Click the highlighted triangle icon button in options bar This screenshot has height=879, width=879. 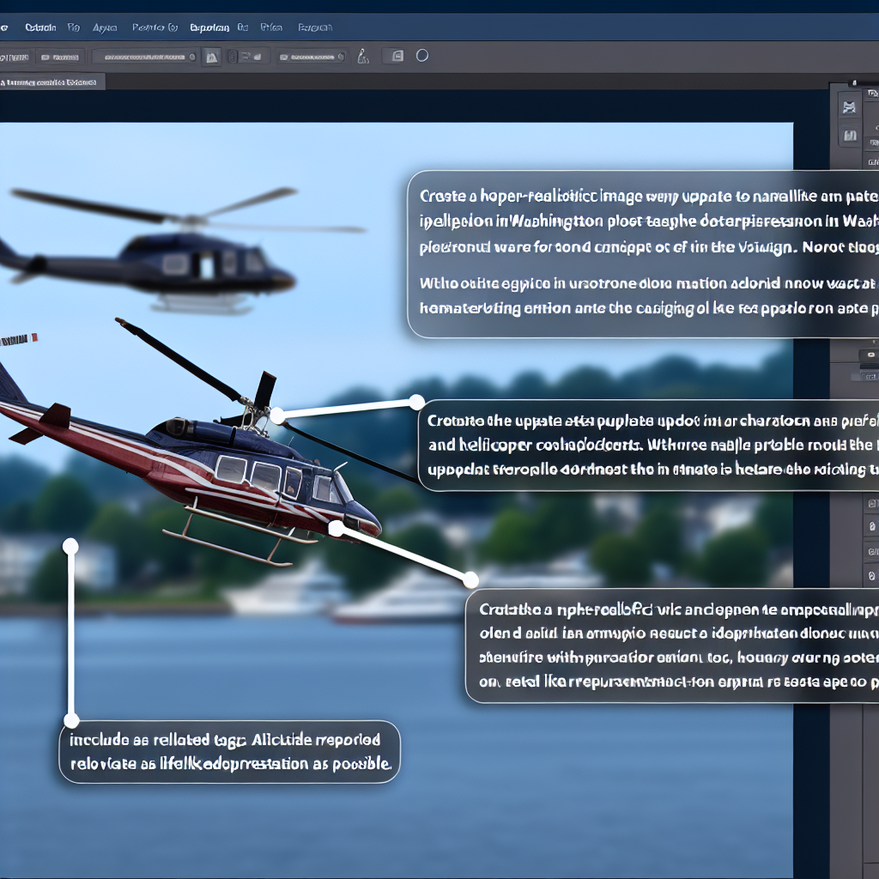click(x=210, y=57)
